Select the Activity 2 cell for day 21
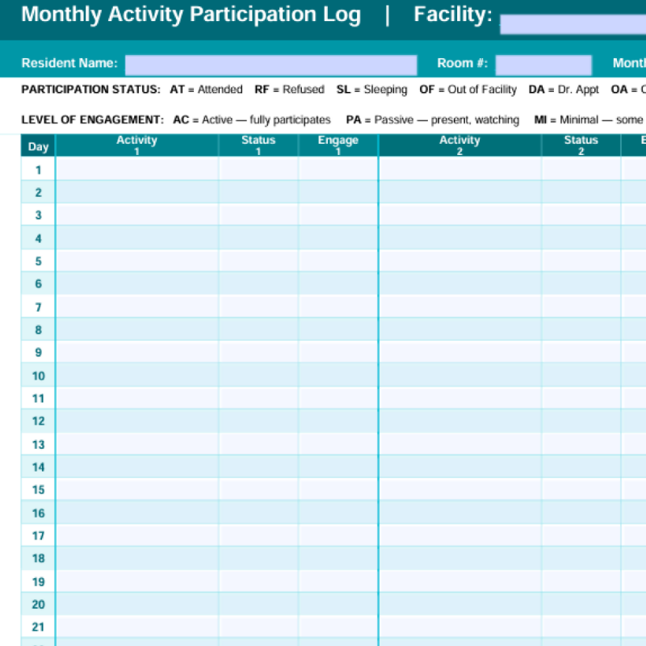The width and height of the screenshot is (646, 646). [460, 627]
